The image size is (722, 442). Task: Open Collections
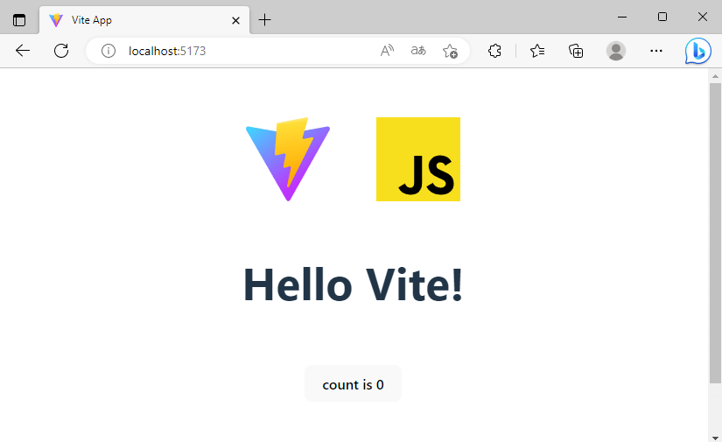point(576,51)
